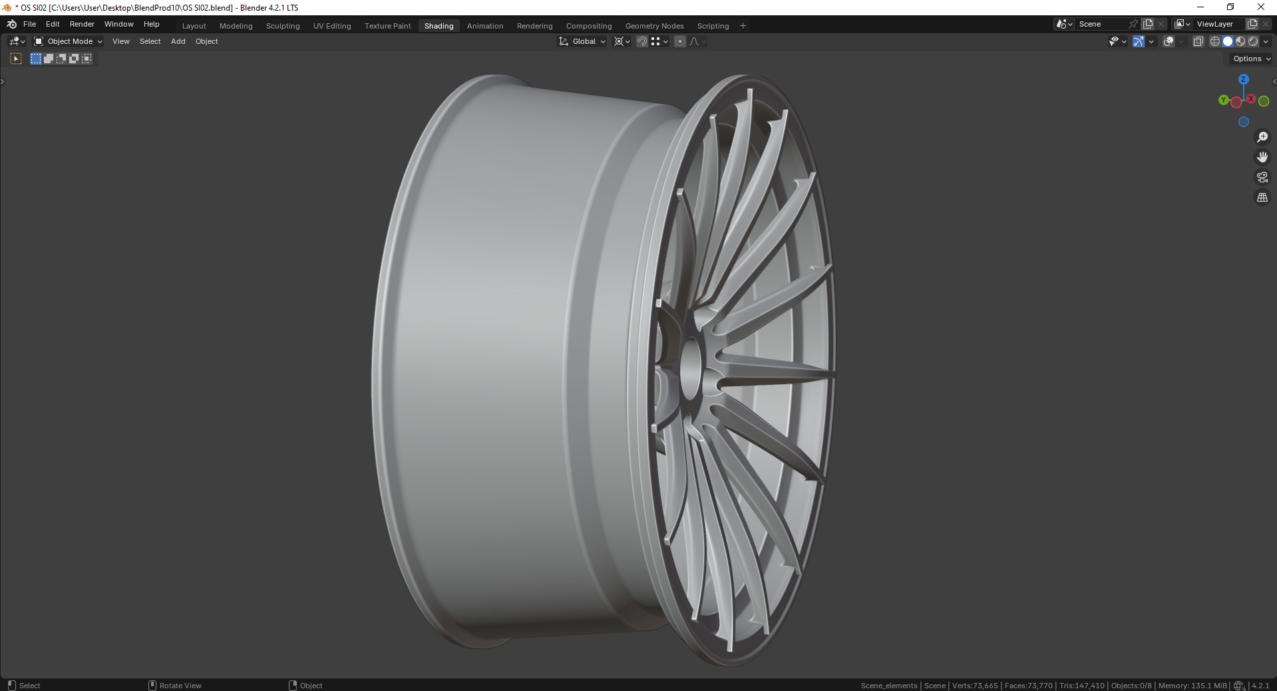Open the Select menu in viewport header
The image size is (1277, 691).
click(x=150, y=41)
